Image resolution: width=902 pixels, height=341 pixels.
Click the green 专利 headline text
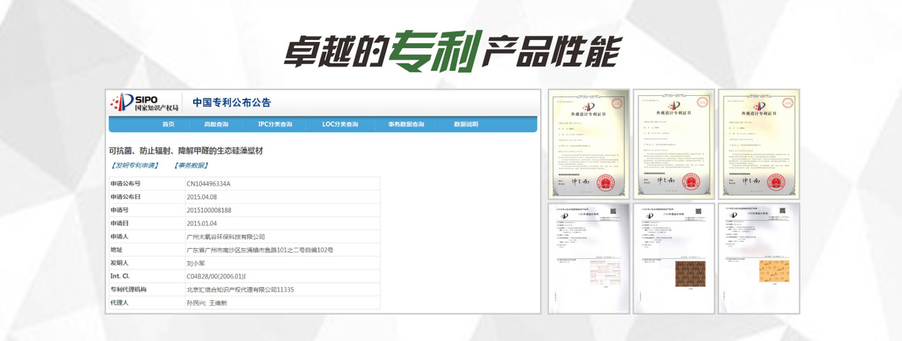pyautogui.click(x=434, y=51)
